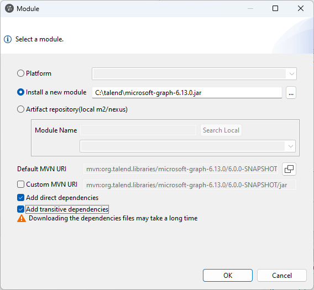Viewport: 314px width, 290px height.
Task: Click the orange warning triangle icon
Action: tap(22, 218)
